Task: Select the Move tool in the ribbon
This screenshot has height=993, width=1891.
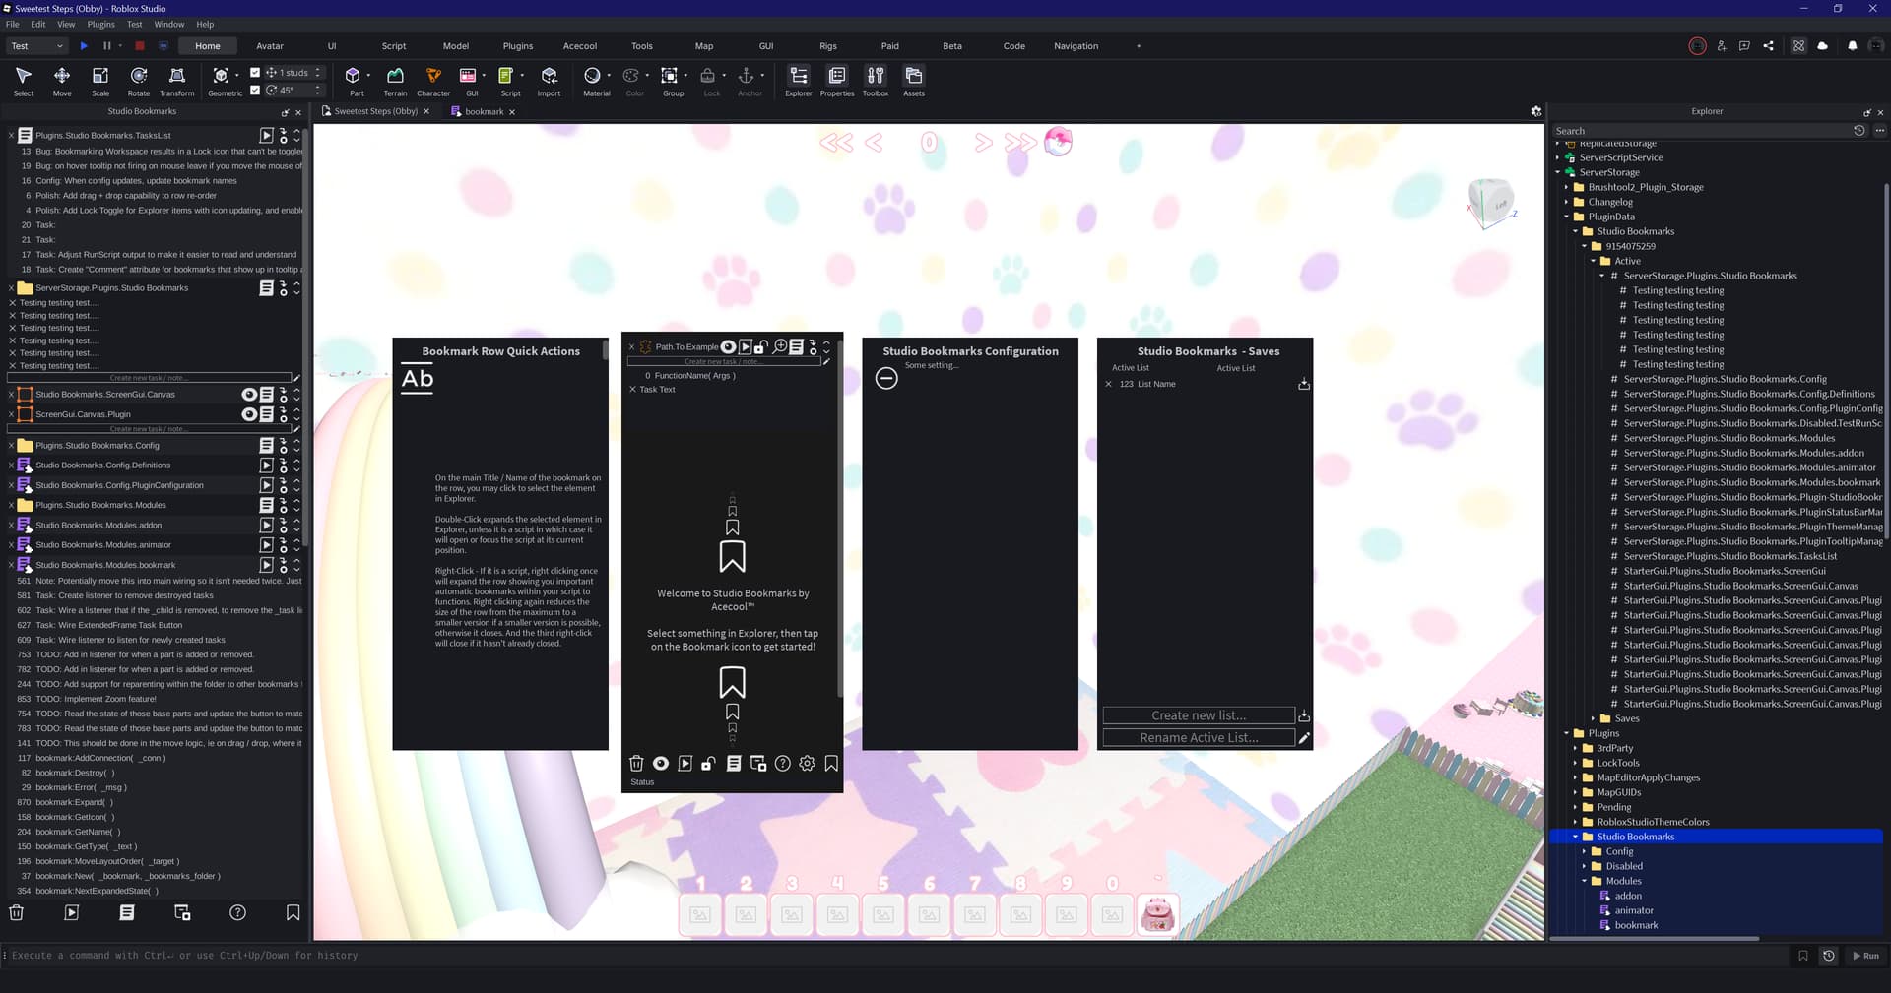Action: 62,81
